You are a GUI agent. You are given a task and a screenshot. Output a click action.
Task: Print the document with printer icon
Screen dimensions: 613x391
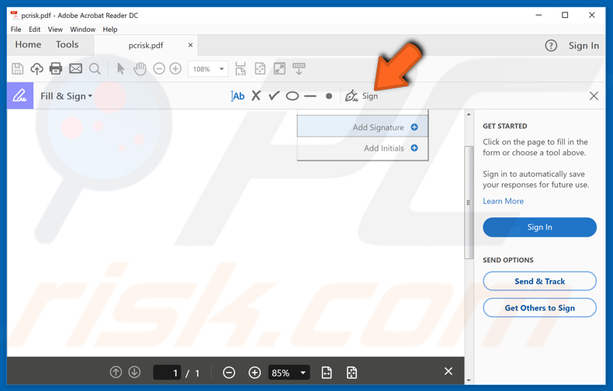[56, 69]
